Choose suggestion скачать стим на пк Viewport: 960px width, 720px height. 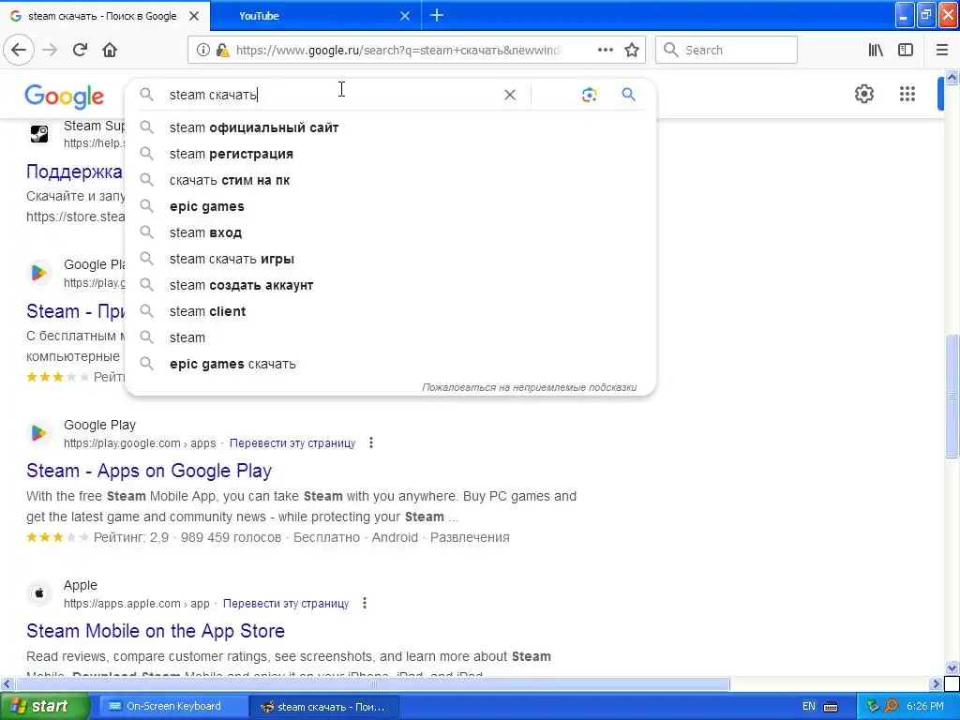(390, 180)
